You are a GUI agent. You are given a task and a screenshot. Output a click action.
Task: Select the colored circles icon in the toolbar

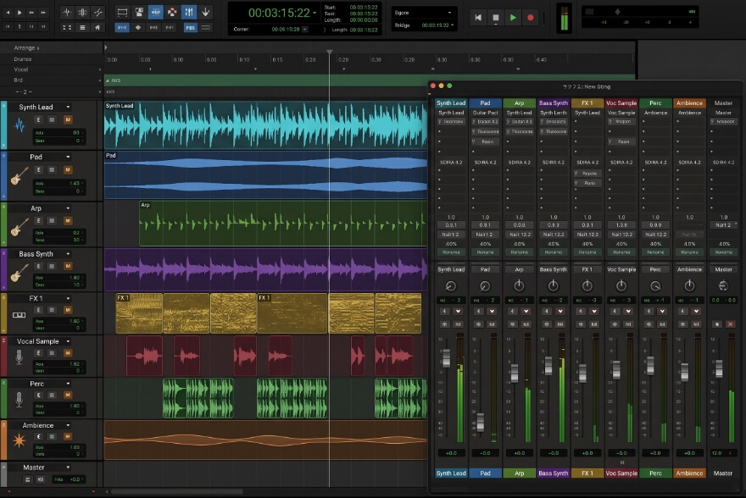coord(172,12)
